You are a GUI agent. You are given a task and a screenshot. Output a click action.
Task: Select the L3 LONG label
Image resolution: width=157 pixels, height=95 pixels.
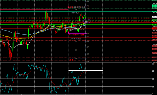[76, 24]
